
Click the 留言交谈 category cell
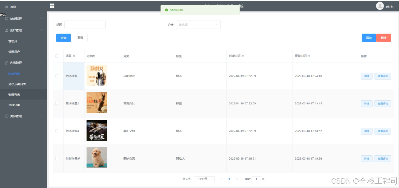[129, 103]
